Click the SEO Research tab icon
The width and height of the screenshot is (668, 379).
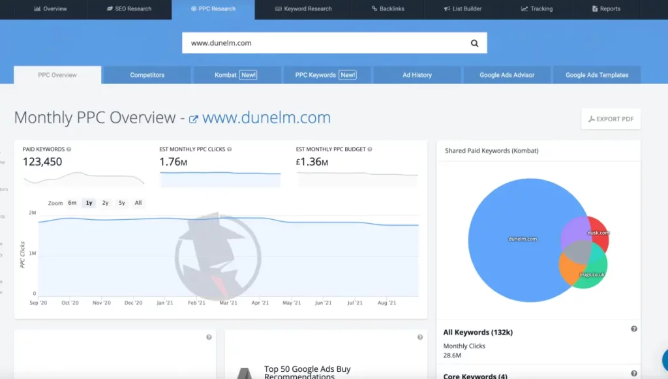110,9
